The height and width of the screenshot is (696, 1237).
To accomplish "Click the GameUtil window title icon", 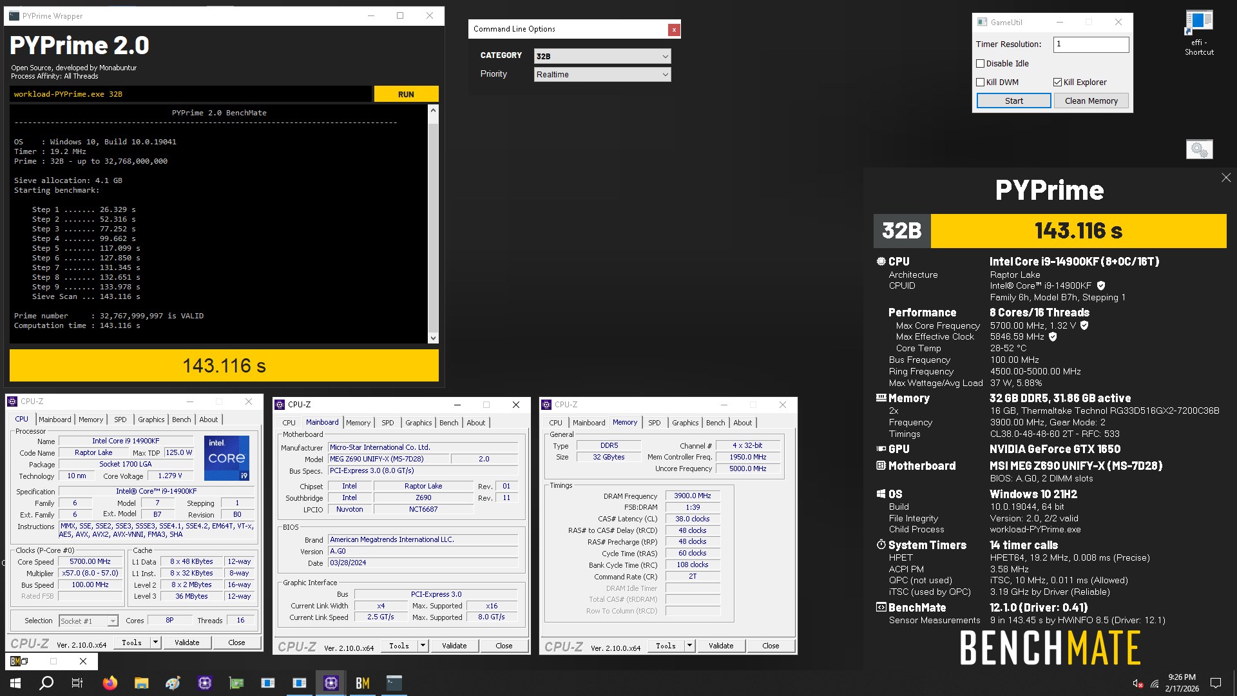I will coord(982,22).
